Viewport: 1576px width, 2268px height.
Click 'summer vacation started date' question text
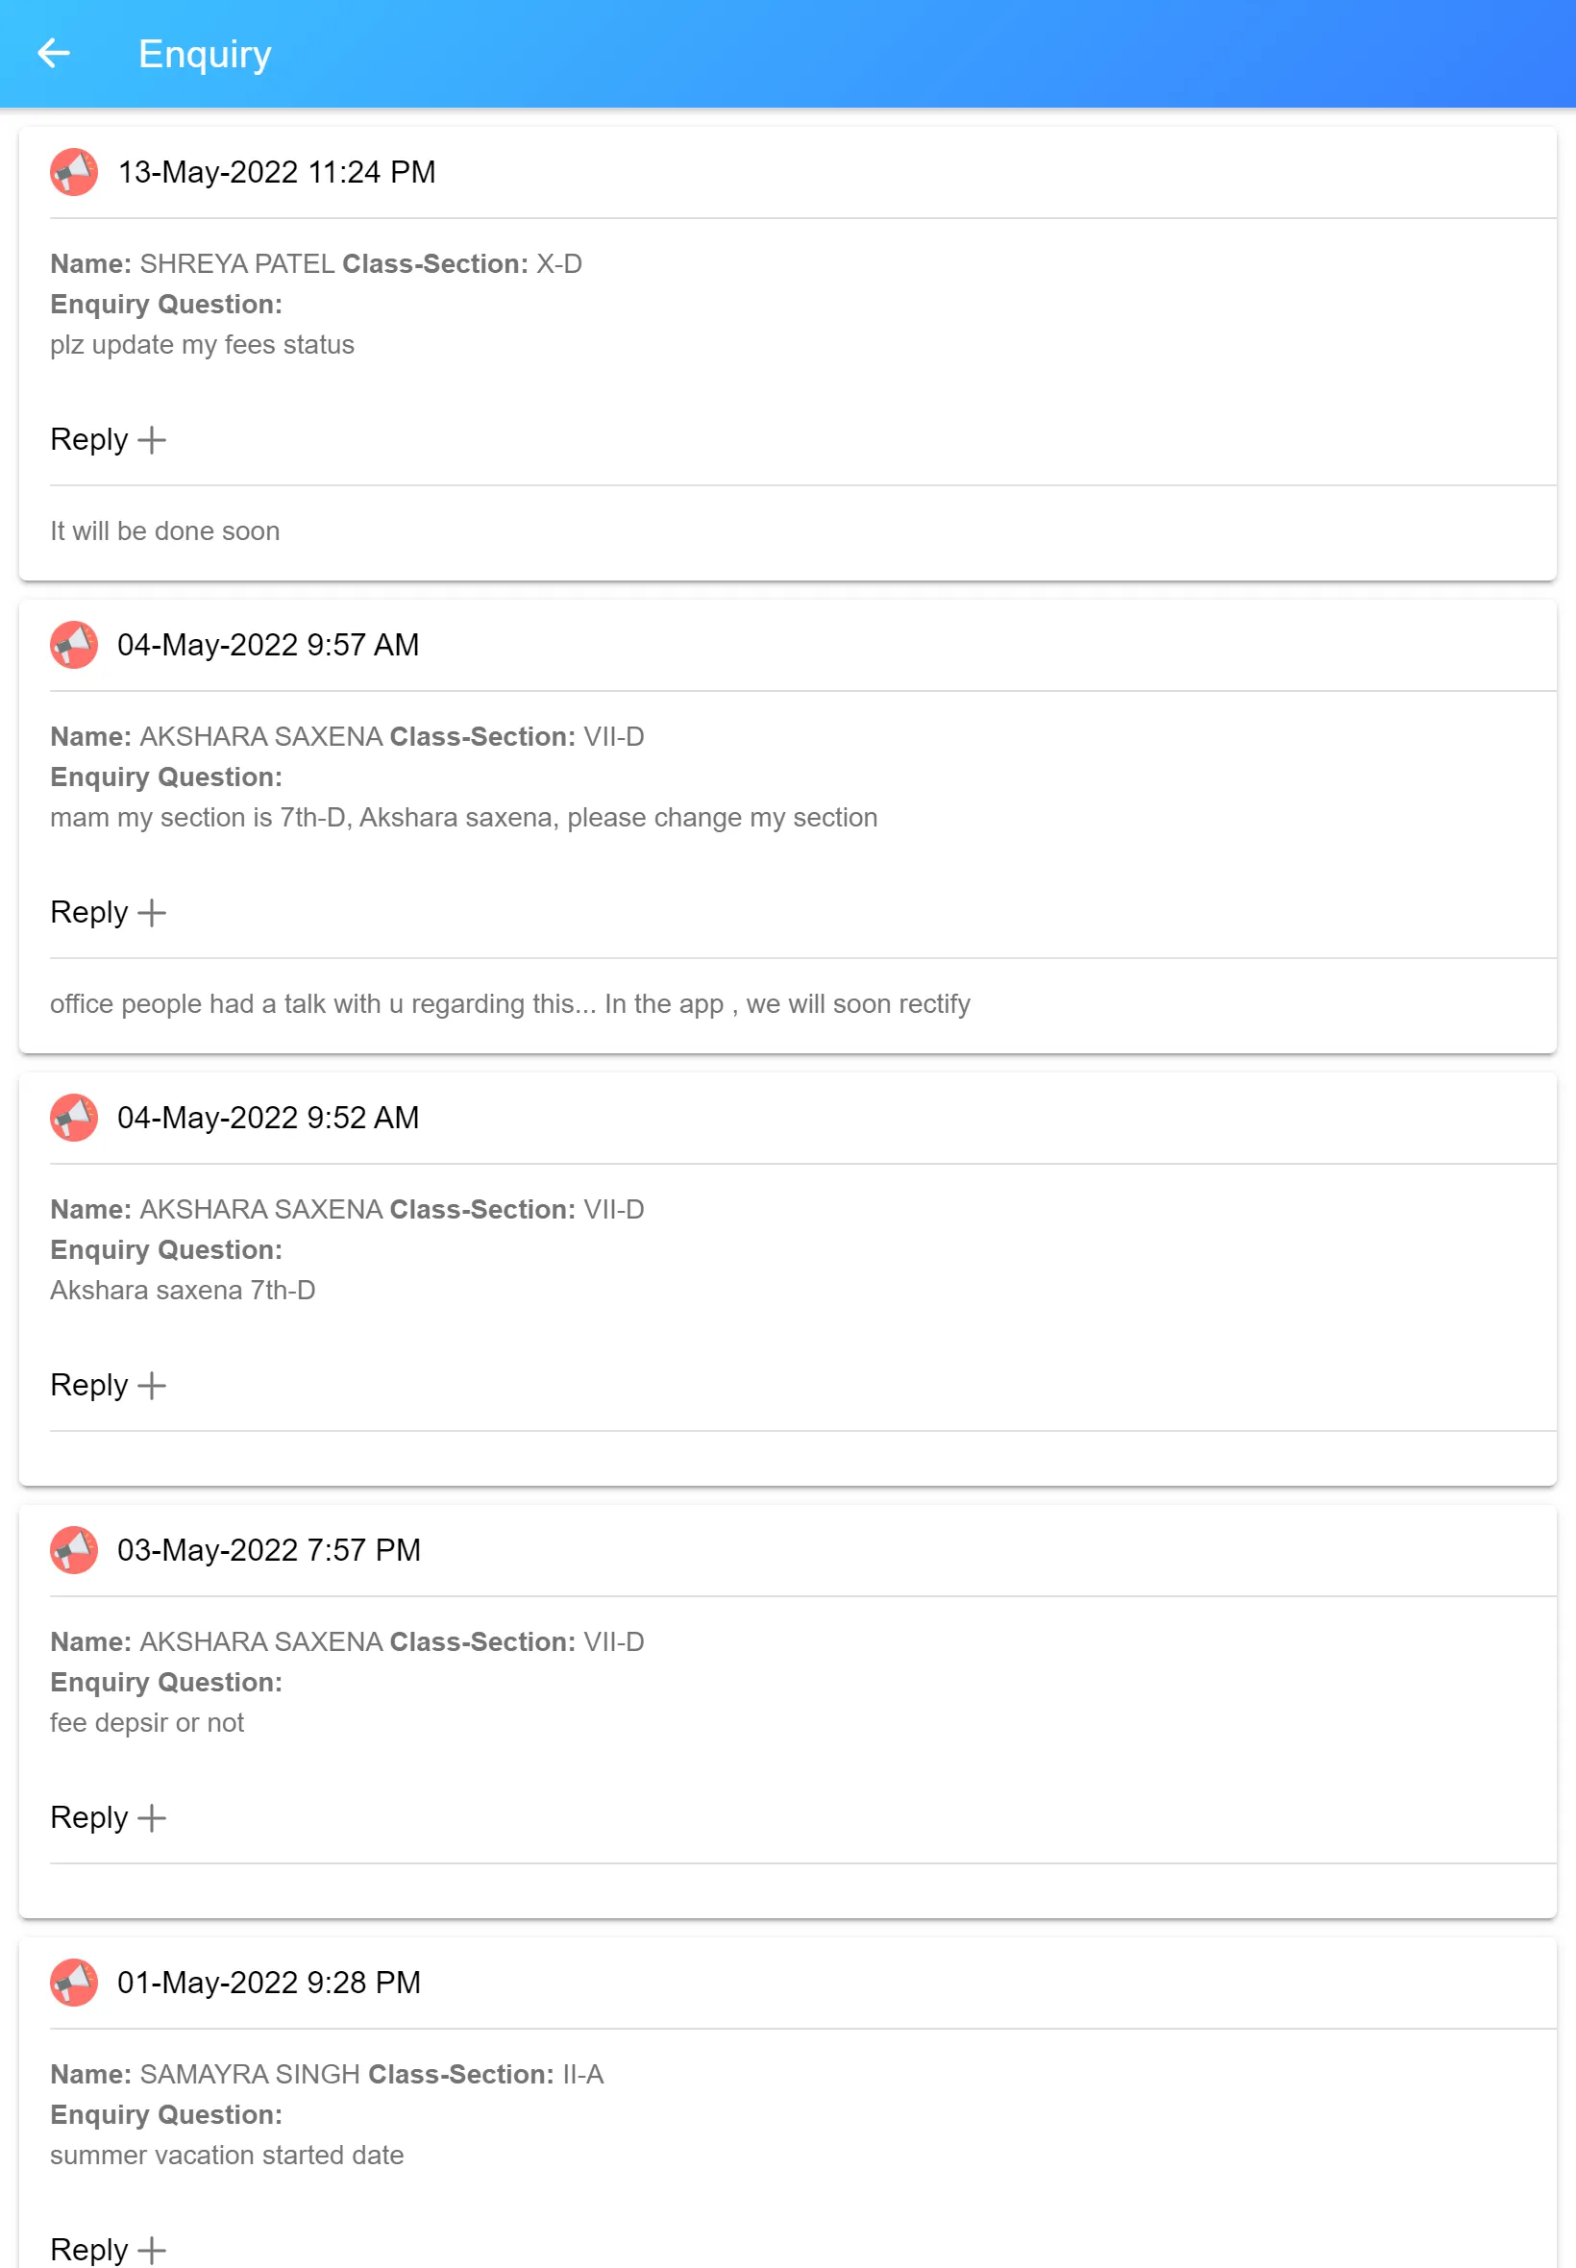pos(227,2156)
